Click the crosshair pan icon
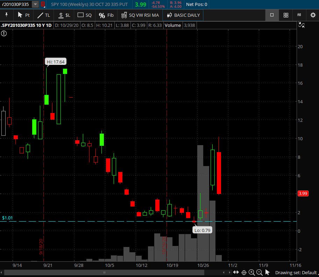The height and width of the screenshot is (277, 319). pyautogui.click(x=244, y=272)
